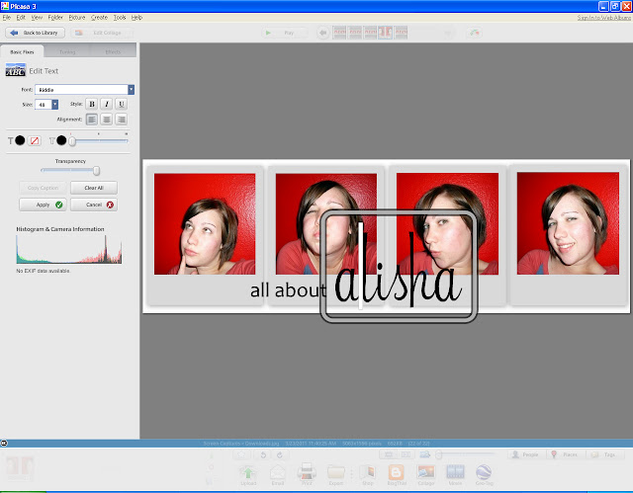Toggle Bold text style
The image size is (633, 493).
click(92, 104)
